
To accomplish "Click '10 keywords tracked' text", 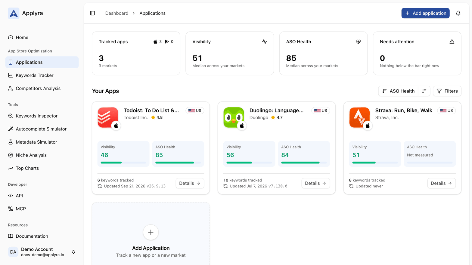I will pyautogui.click(x=243, y=180).
